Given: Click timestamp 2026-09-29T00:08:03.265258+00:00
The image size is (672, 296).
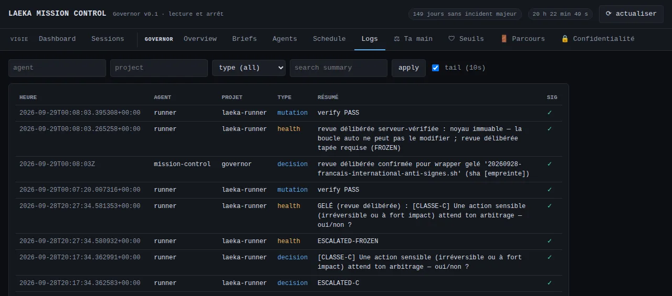Looking at the screenshot, I should [80, 129].
